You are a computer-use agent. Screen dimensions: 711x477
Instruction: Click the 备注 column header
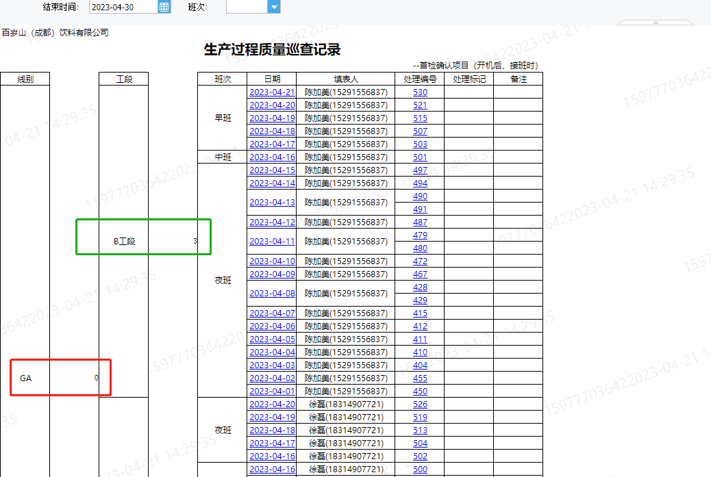(x=519, y=79)
